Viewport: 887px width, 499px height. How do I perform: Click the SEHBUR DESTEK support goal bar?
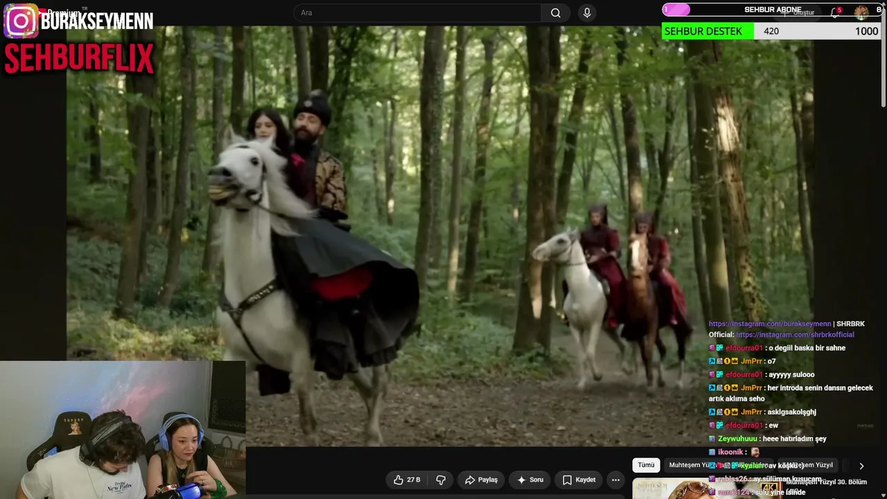pos(771,31)
